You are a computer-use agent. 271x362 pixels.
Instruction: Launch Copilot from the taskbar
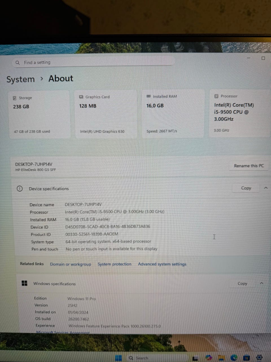click(x=209, y=358)
